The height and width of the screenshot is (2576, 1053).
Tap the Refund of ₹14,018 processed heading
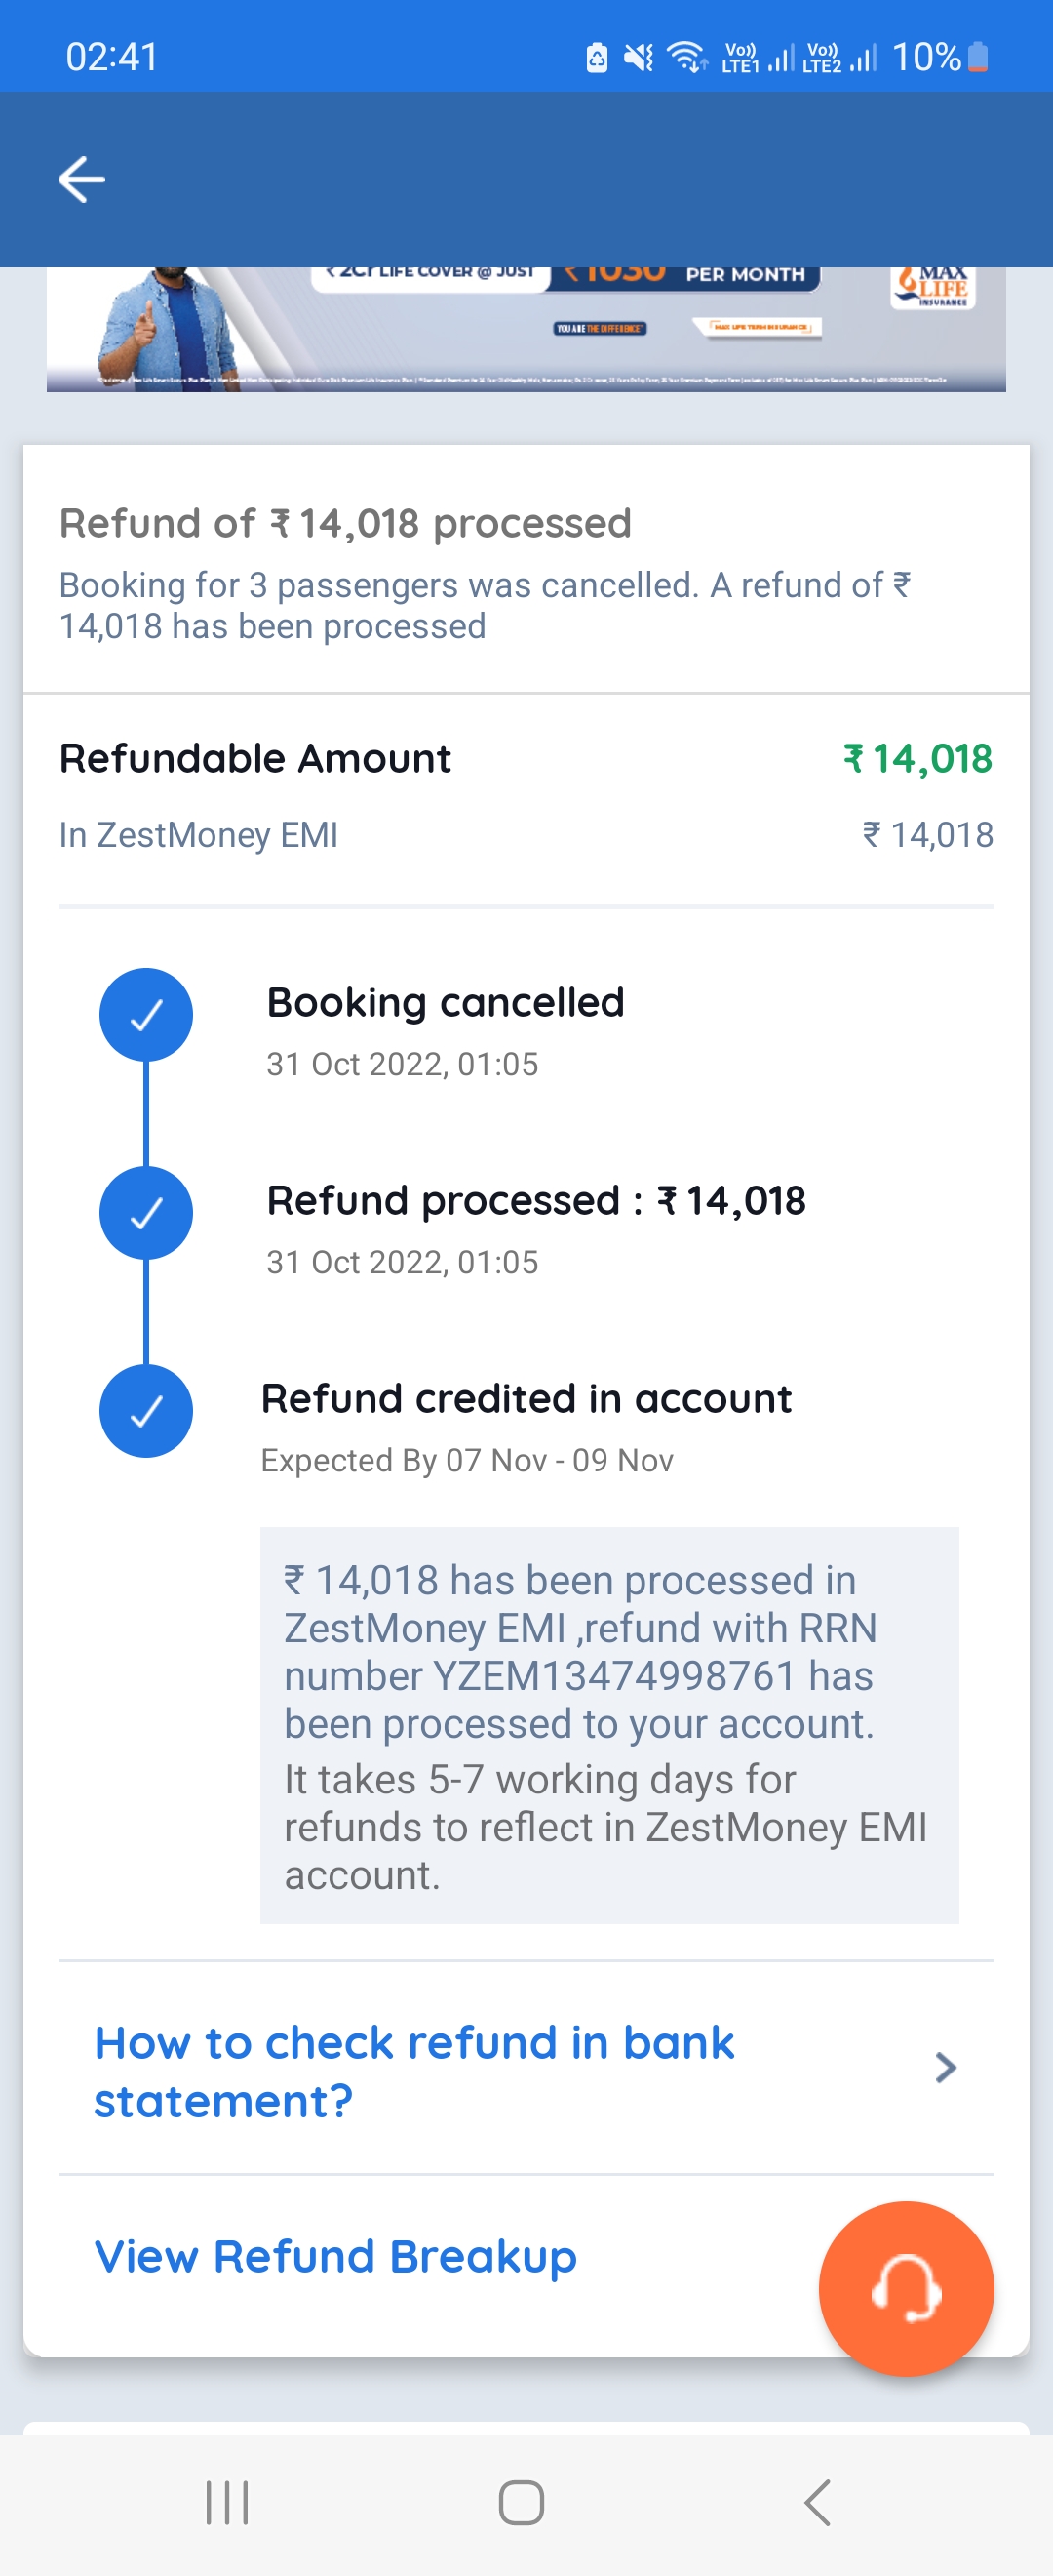click(346, 523)
